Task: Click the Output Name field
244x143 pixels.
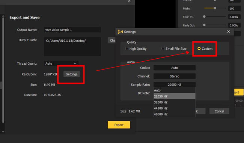Action: (x=72, y=30)
